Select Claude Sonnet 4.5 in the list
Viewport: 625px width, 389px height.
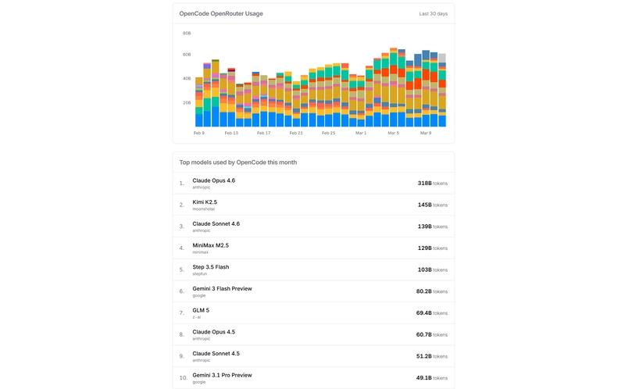(216, 354)
